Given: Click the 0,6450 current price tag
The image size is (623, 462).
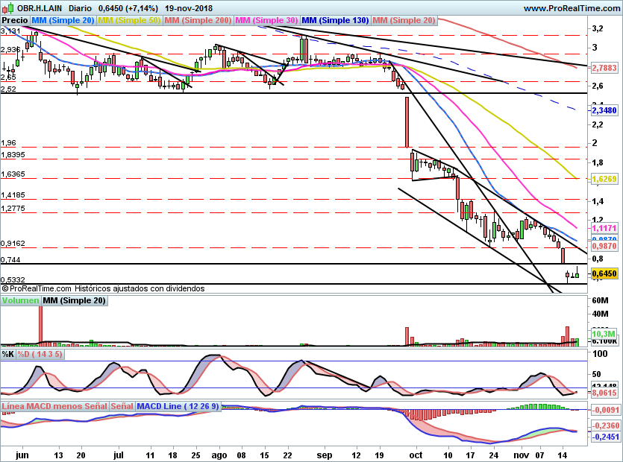Looking at the screenshot, I should click(x=604, y=274).
